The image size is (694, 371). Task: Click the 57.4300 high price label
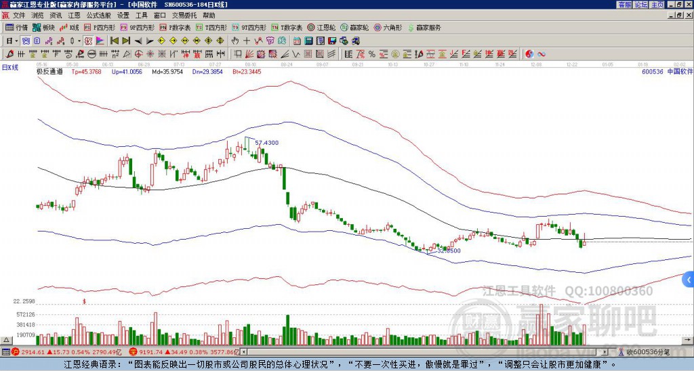(x=267, y=143)
